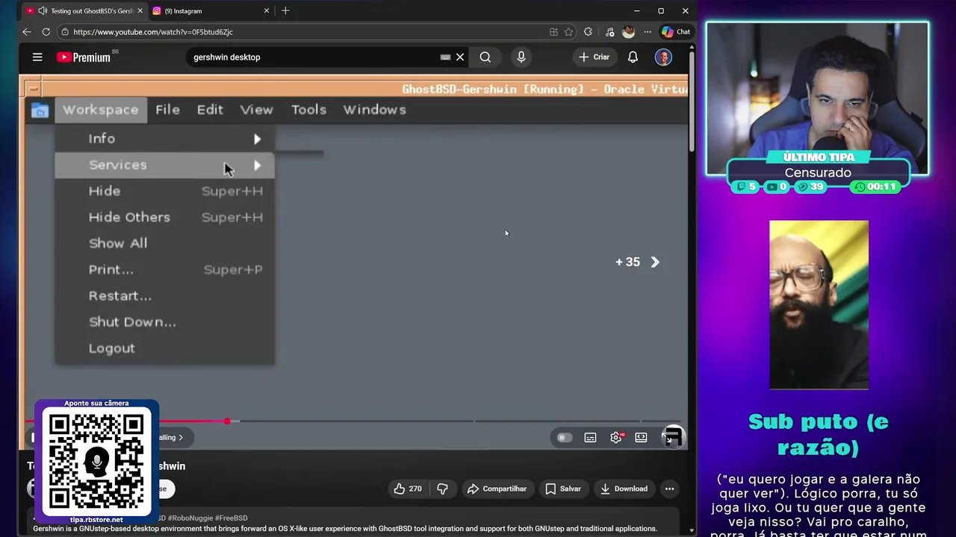Go to YouTube Premium home logo
This screenshot has height=537, width=956.
pyautogui.click(x=84, y=57)
